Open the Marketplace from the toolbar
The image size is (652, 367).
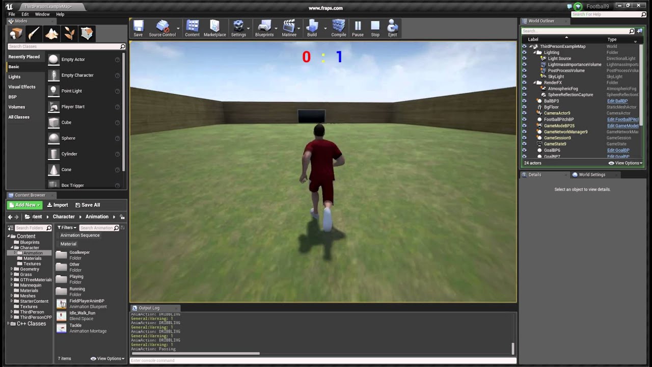(214, 28)
